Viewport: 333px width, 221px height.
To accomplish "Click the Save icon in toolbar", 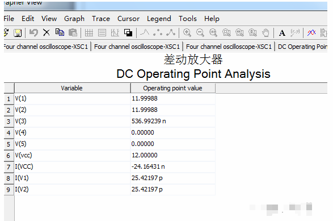I will tap(18, 33).
